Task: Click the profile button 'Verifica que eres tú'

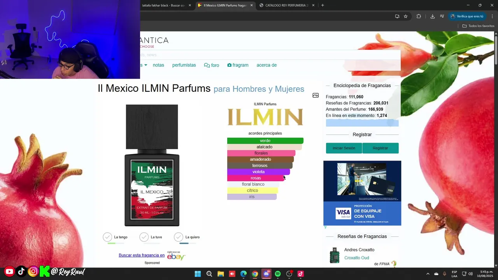Action: (467, 16)
